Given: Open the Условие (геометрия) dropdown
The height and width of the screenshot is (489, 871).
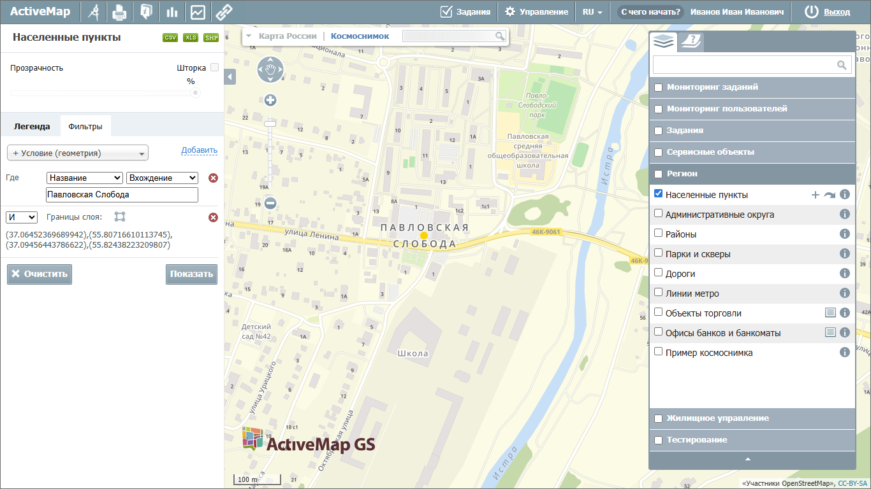Looking at the screenshot, I should [78, 153].
